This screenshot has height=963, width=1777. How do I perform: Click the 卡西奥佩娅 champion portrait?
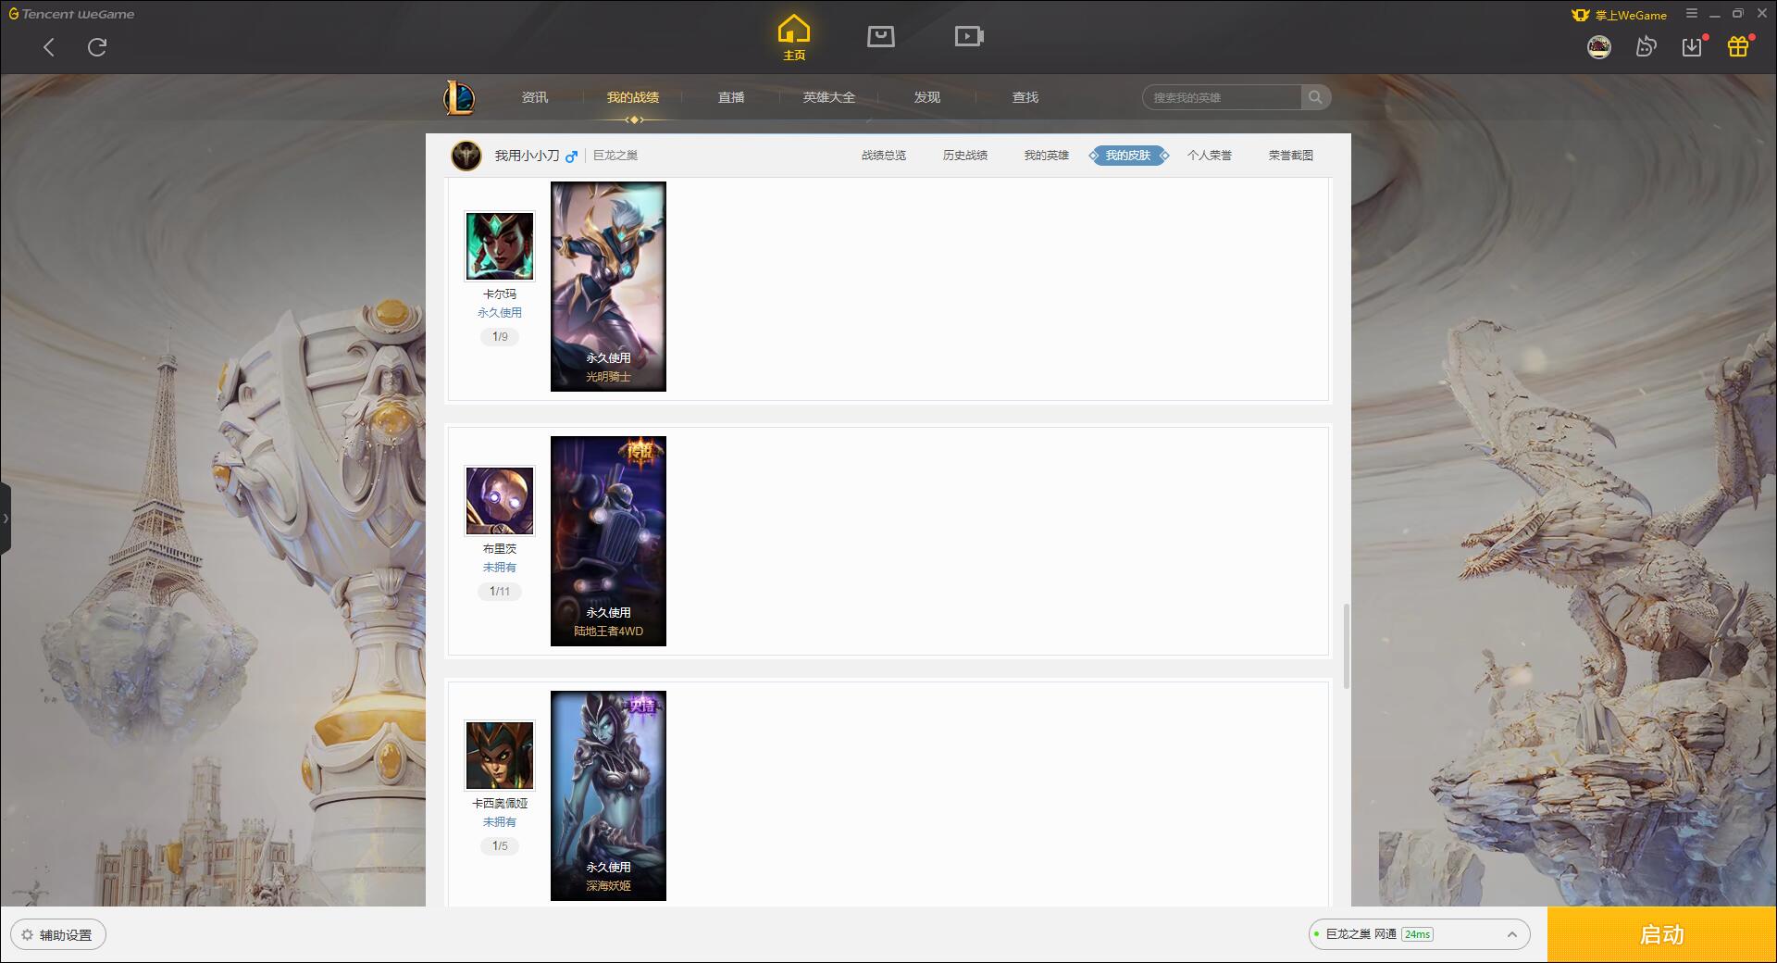[x=500, y=756]
